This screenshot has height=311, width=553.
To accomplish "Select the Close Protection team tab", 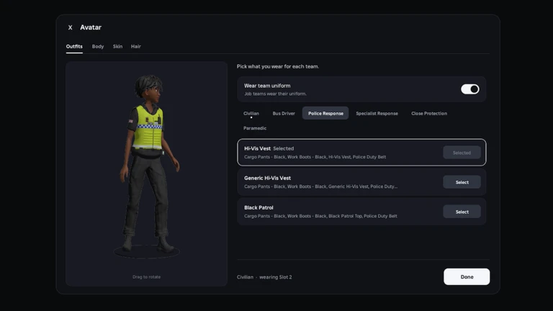I will pos(429,113).
